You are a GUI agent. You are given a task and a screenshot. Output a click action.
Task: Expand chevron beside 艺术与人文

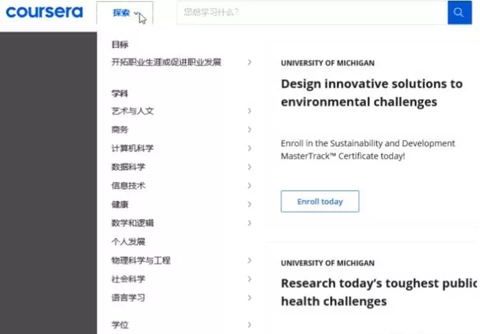point(249,111)
